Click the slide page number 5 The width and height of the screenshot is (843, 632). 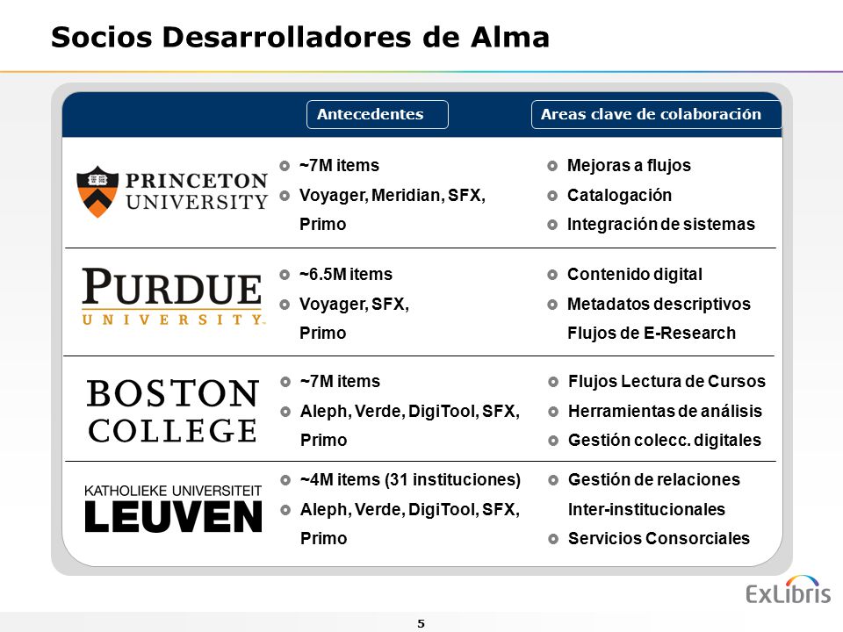point(421,623)
